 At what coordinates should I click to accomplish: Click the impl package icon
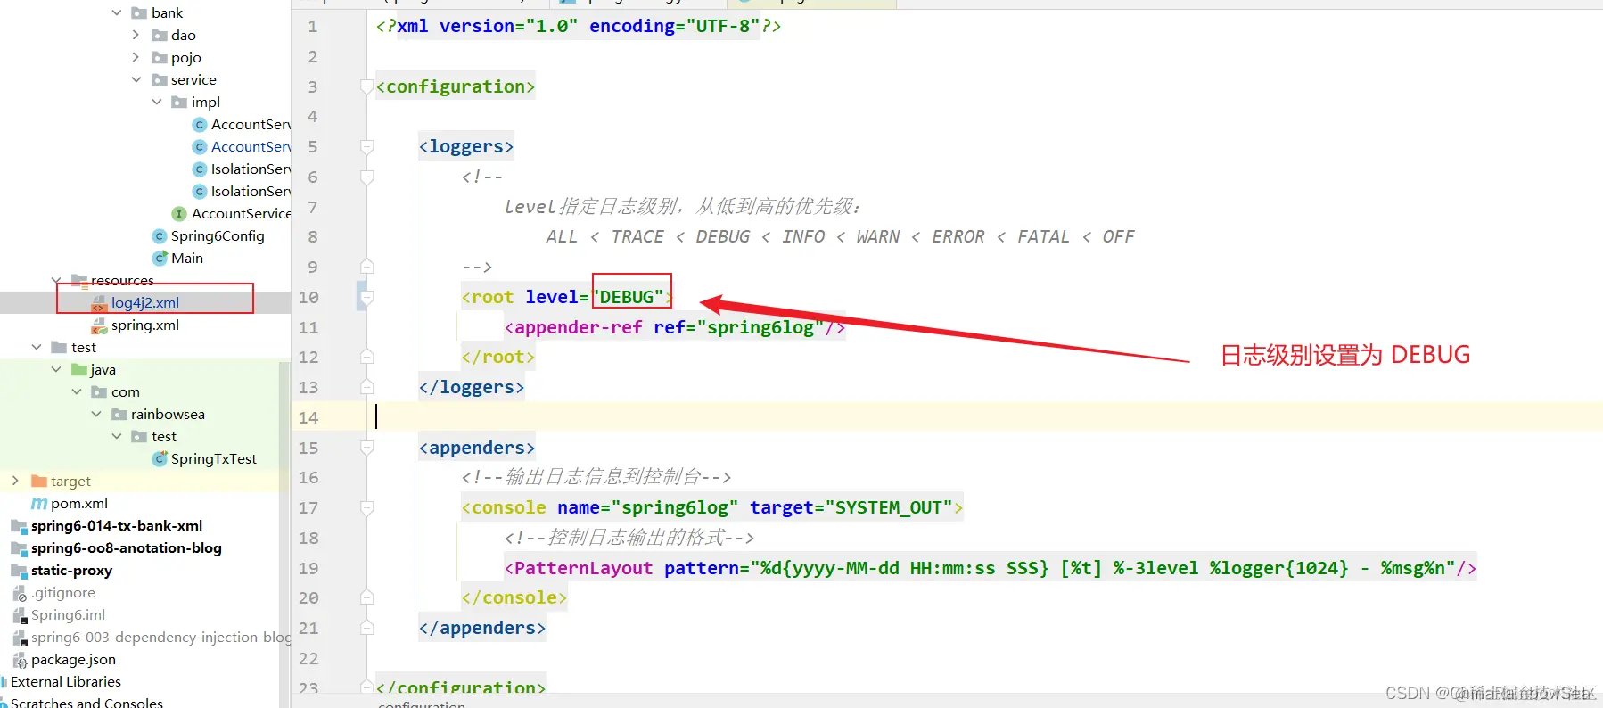coord(179,102)
